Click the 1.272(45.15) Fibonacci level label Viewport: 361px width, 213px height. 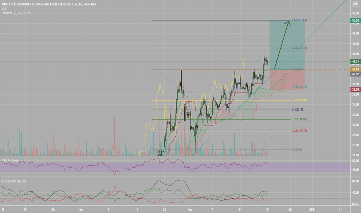(299, 48)
